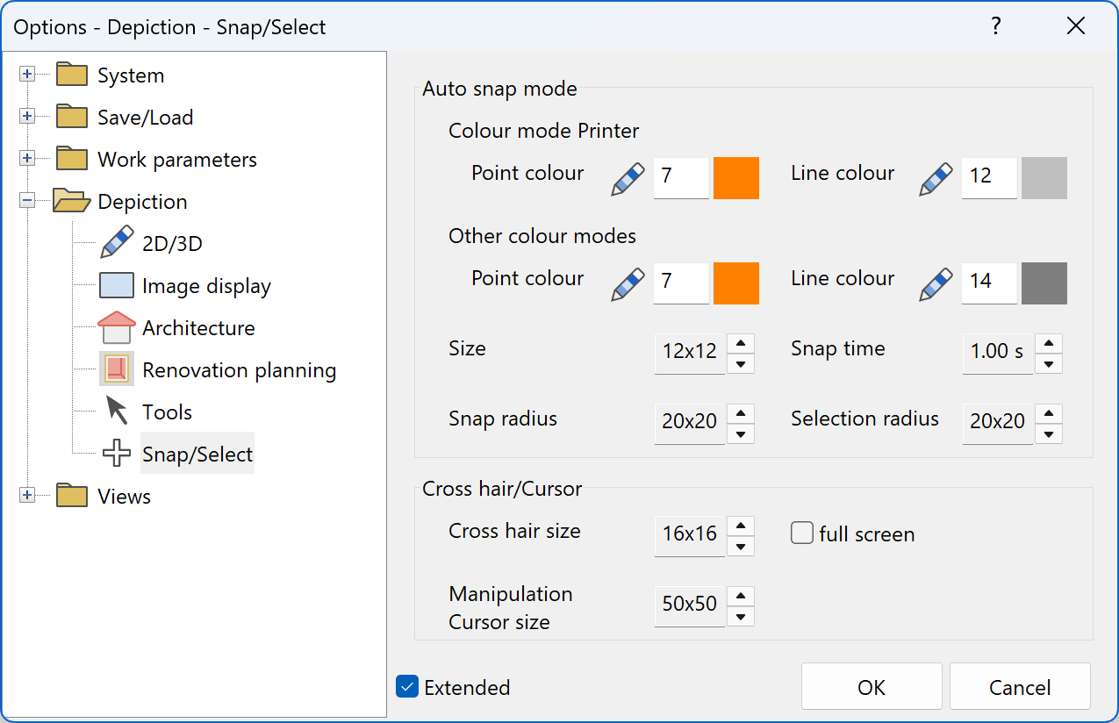Screen dimensions: 1119x723
Task: Select the Architecture house icon
Action: tap(115, 326)
